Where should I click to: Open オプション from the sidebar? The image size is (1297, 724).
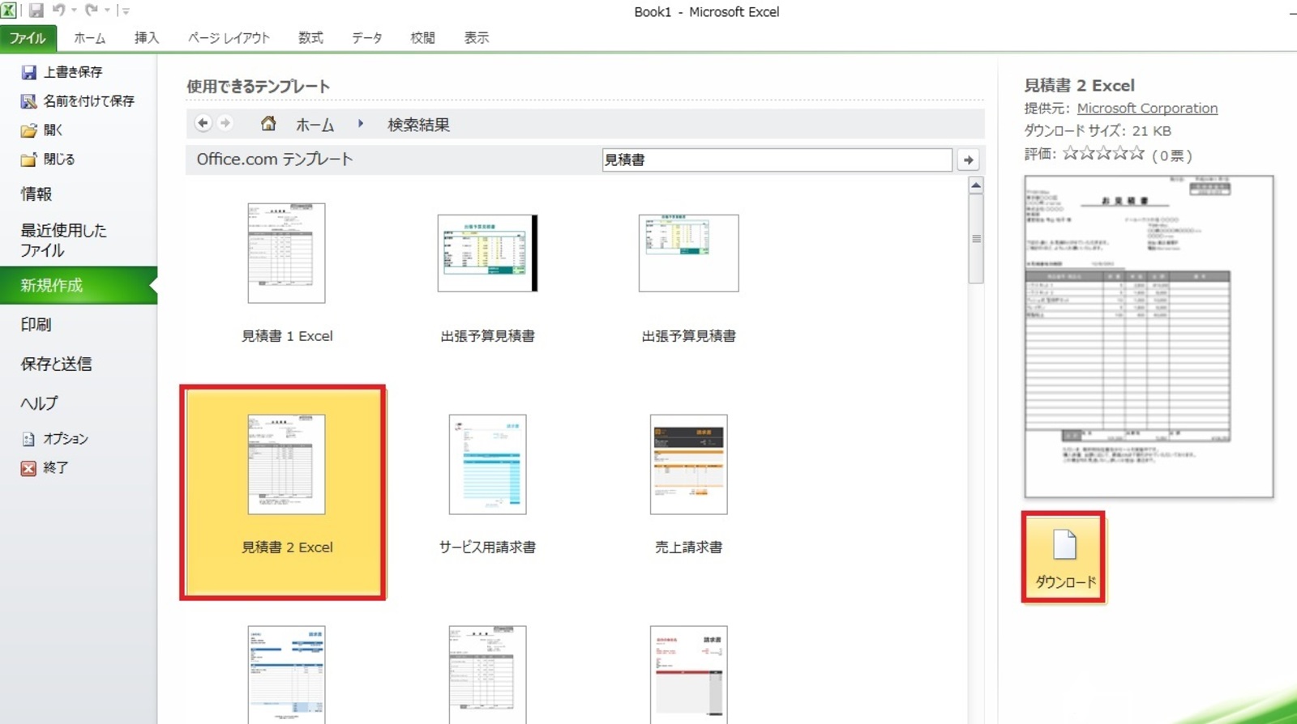tap(54, 439)
